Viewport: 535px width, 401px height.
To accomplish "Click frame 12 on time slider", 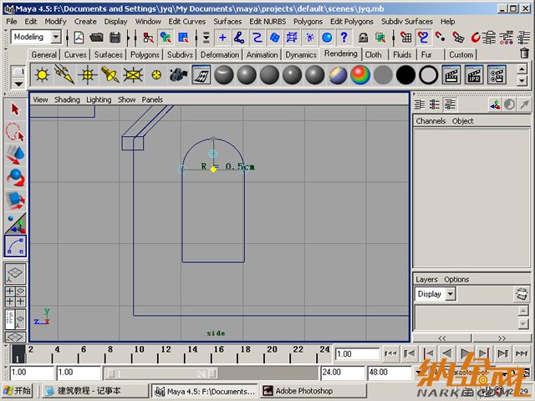I will click(x=158, y=354).
